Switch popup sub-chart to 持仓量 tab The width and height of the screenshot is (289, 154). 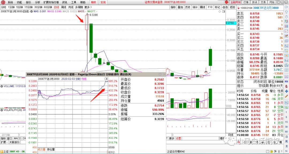(51, 149)
